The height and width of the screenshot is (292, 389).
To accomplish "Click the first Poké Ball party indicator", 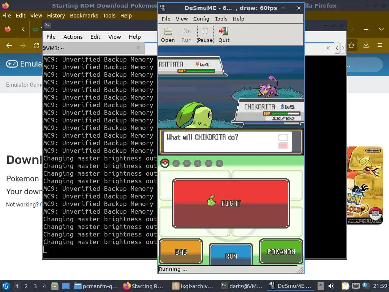I will coord(165,163).
